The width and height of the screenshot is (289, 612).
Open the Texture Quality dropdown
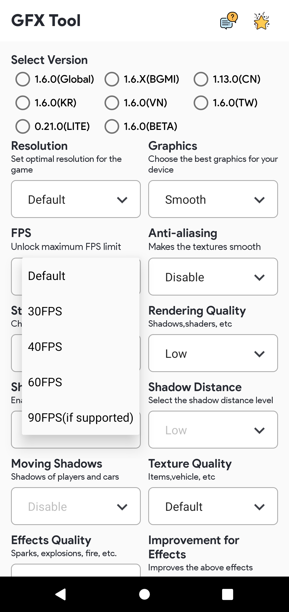point(213,506)
